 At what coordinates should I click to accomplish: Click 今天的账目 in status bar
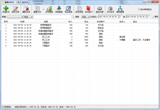coord(6,107)
